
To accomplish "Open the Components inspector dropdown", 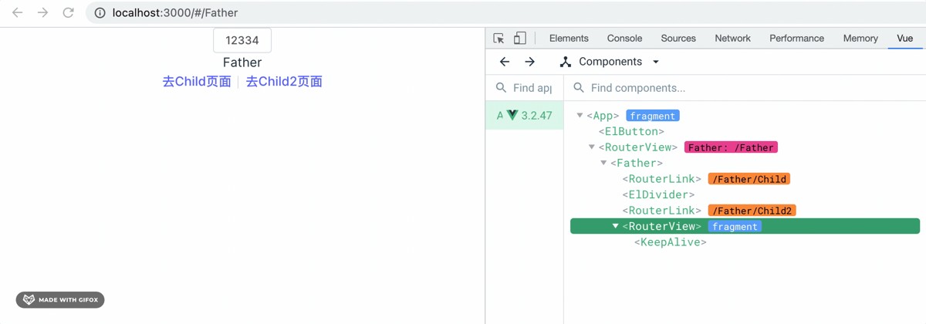I will [x=656, y=62].
